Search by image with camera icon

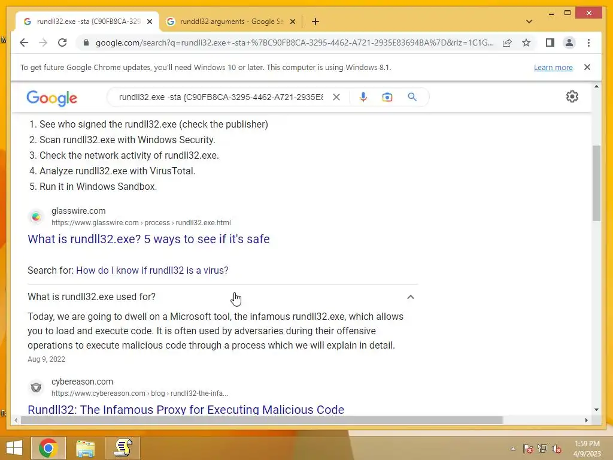(387, 97)
